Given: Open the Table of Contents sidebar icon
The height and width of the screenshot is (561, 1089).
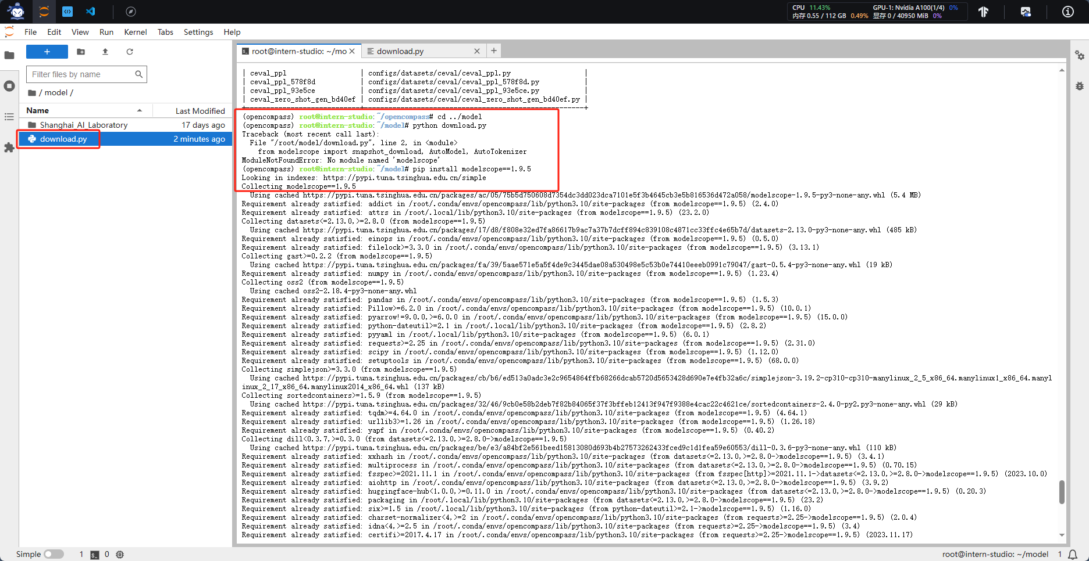Looking at the screenshot, I should click(9, 117).
